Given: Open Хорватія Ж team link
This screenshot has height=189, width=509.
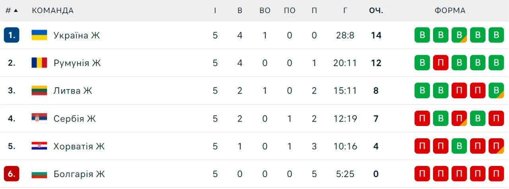Looking at the screenshot, I should [x=79, y=146].
